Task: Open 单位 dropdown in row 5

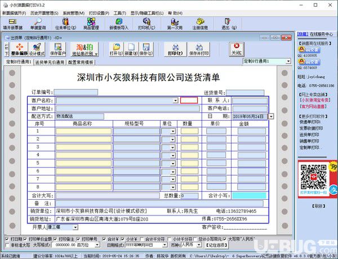Action: click(x=173, y=164)
